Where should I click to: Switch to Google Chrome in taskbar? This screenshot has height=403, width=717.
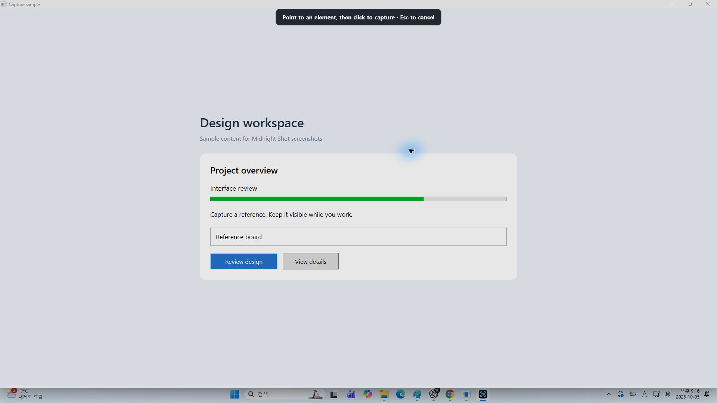click(x=450, y=394)
